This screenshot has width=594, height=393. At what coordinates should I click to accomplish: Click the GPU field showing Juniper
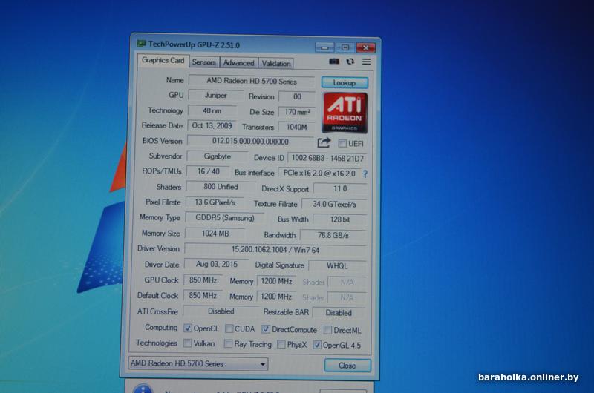(216, 96)
